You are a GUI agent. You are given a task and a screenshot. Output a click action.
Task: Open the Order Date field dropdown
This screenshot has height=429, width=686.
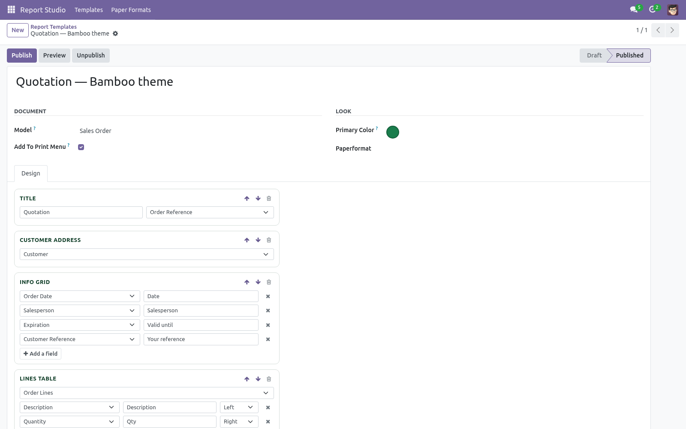(x=80, y=296)
